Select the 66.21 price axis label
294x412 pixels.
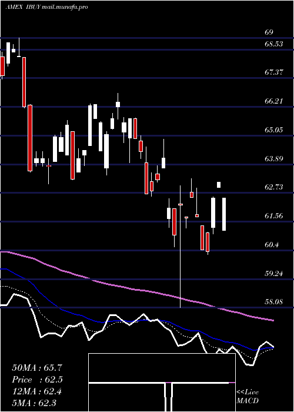tap(274, 101)
